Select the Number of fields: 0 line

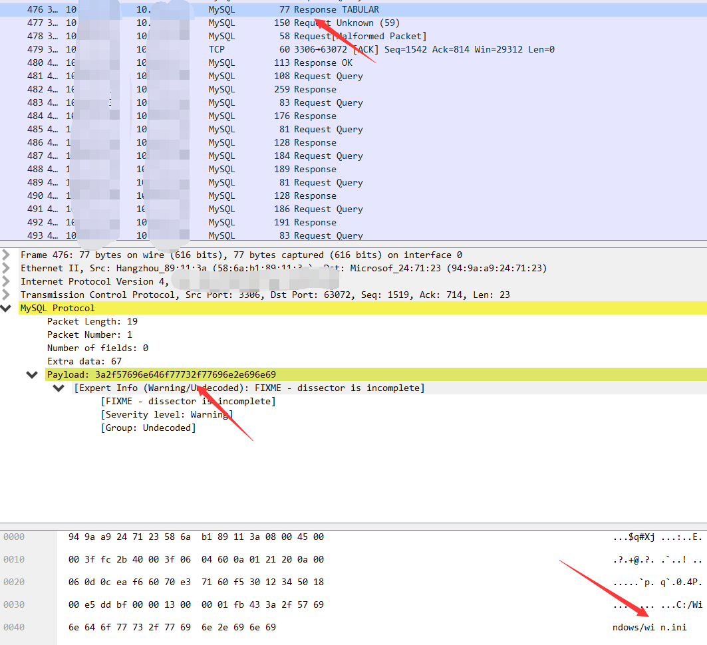coord(98,348)
